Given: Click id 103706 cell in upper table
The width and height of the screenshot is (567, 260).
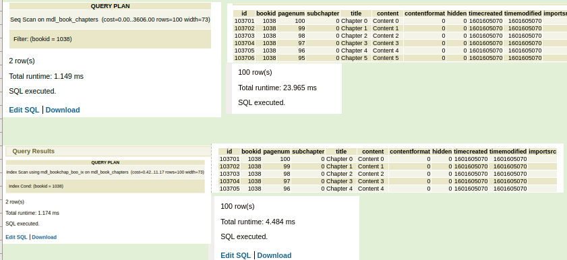Looking at the screenshot, I should [x=244, y=58].
